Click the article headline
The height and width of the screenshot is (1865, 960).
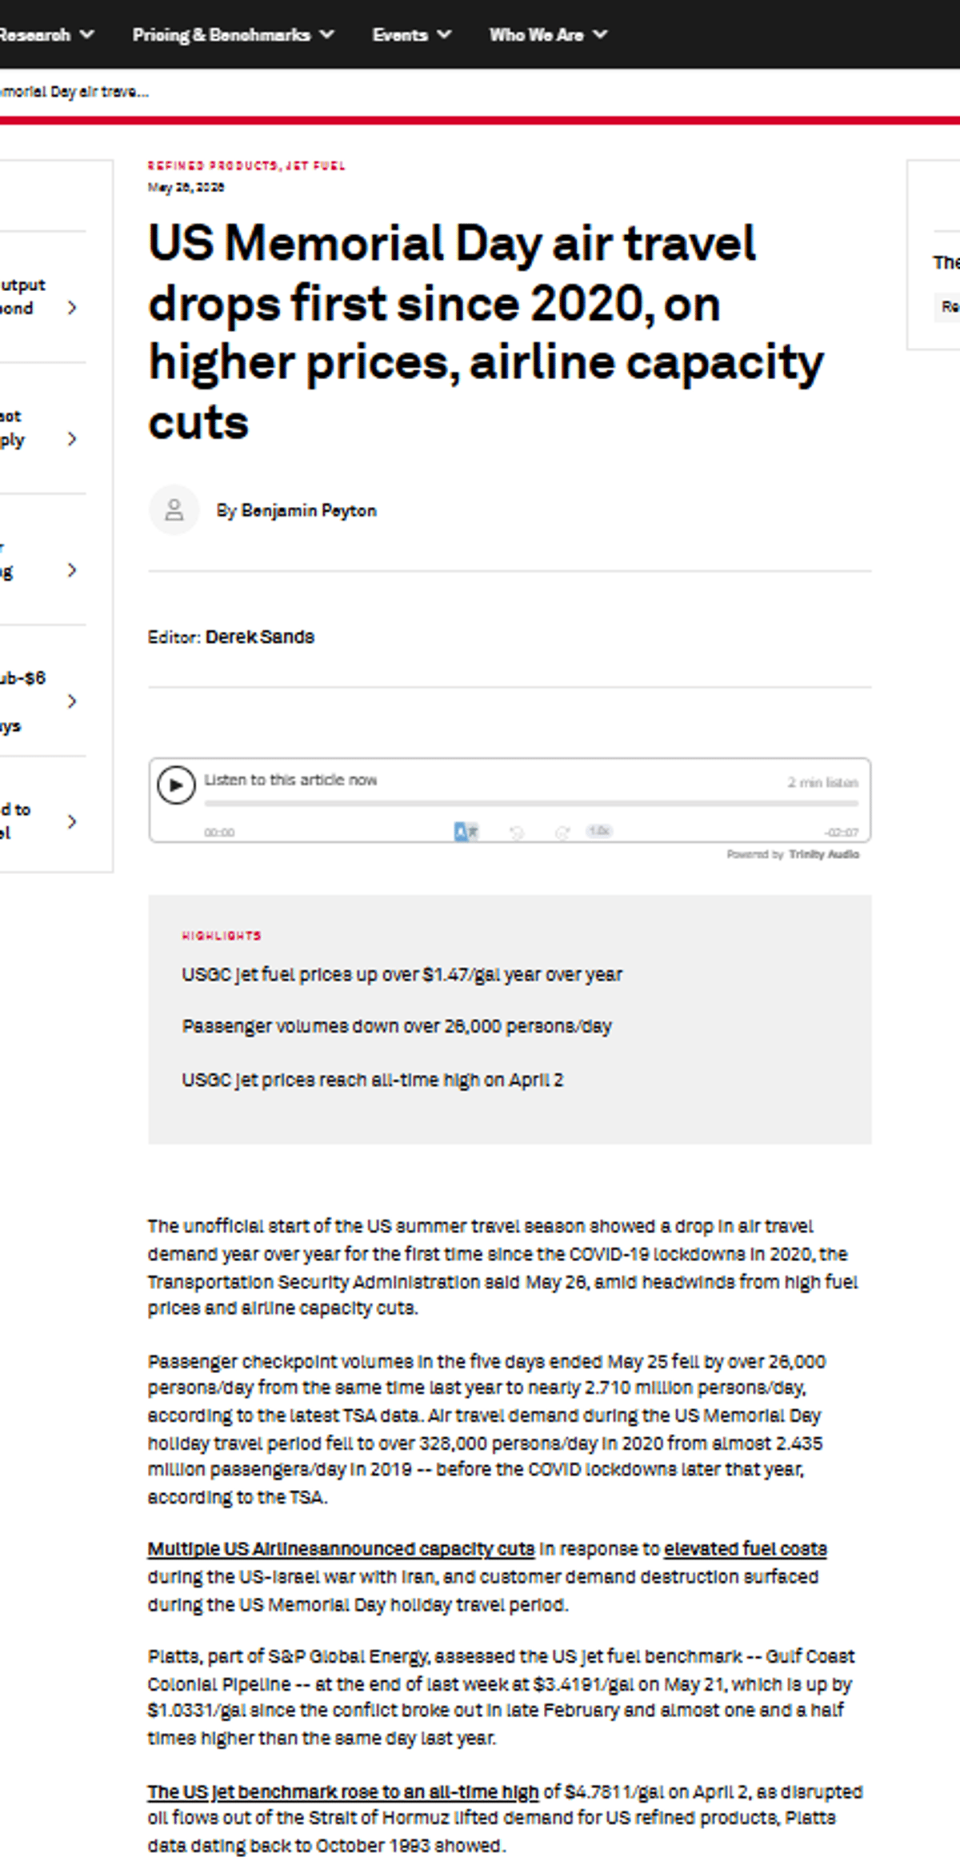click(x=486, y=332)
